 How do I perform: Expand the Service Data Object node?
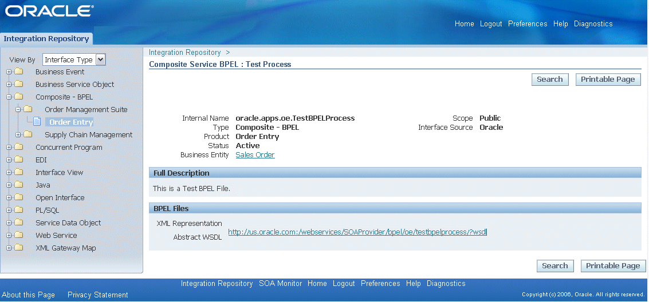click(9, 223)
